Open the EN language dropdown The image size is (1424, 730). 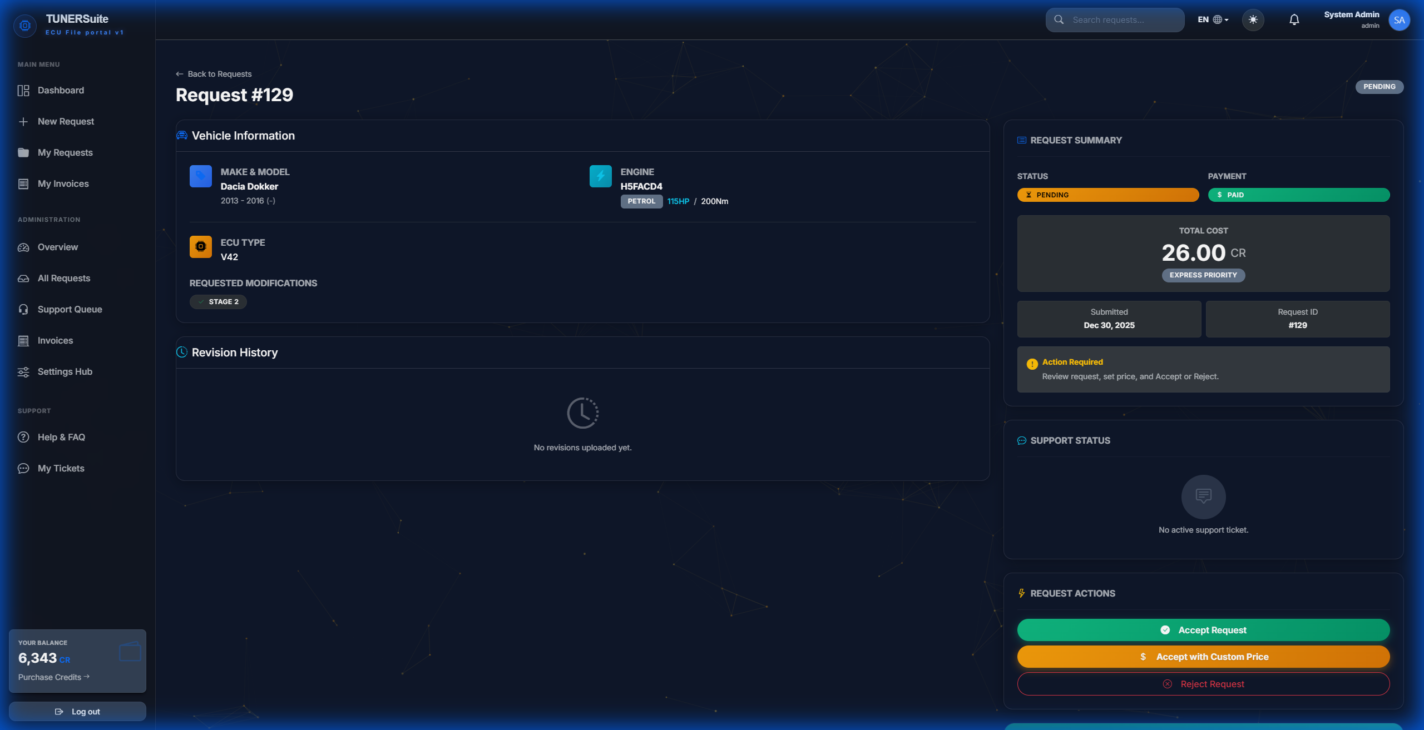click(x=1213, y=19)
